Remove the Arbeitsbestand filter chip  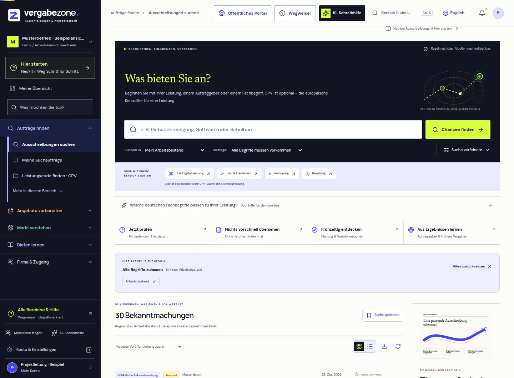[154, 281]
